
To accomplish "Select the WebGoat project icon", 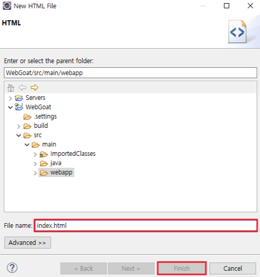I will click(x=19, y=107).
